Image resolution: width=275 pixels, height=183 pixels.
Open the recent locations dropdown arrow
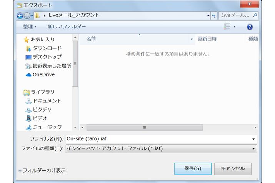(x=32, y=16)
